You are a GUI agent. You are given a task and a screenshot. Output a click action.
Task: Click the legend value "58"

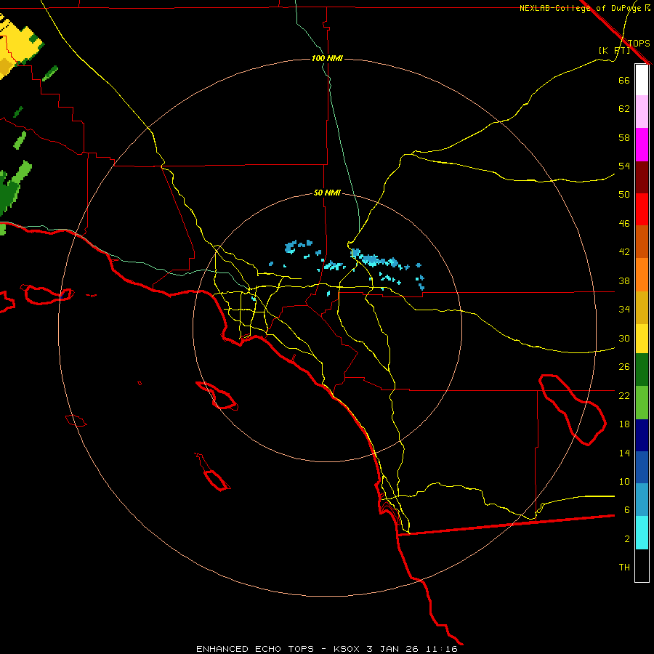(624, 137)
